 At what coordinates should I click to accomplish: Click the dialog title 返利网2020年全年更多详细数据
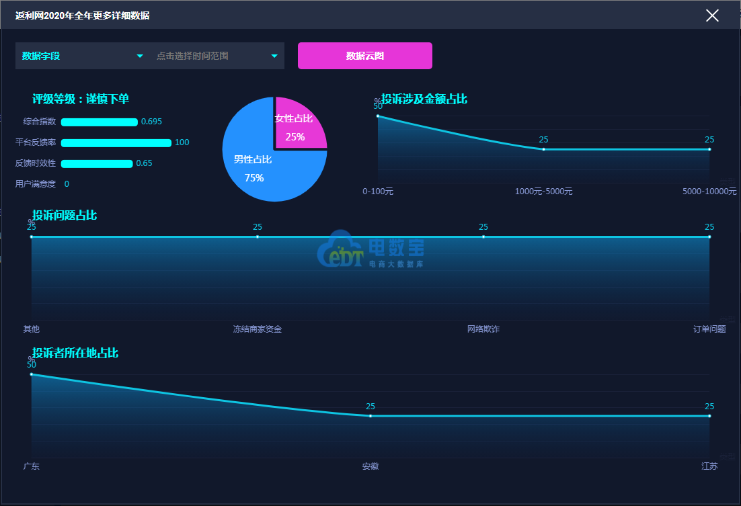click(82, 15)
